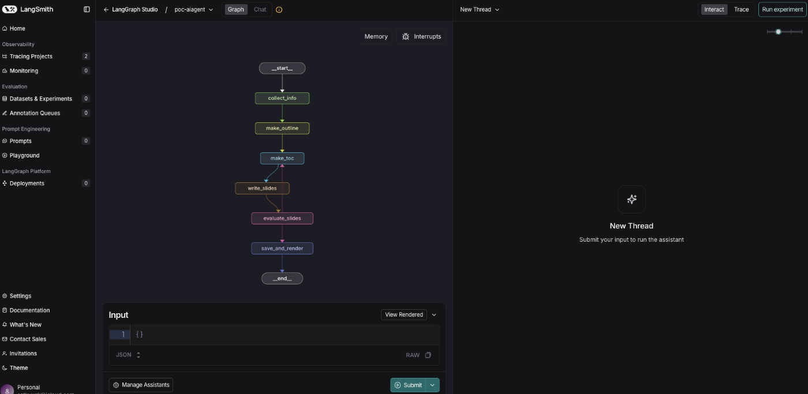Select Interact mode
Viewport: 808px width, 394px height.
click(x=714, y=9)
